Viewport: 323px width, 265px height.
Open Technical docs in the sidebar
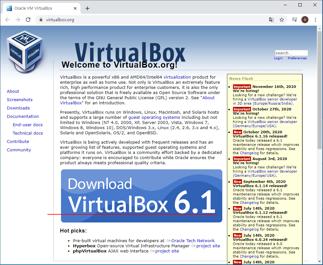(x=28, y=133)
